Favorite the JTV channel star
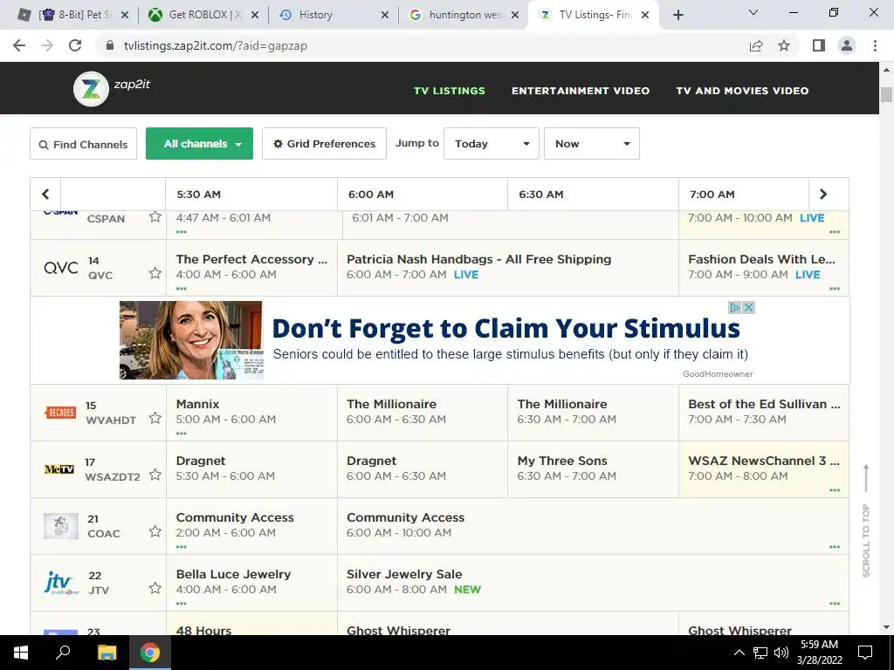 point(155,588)
